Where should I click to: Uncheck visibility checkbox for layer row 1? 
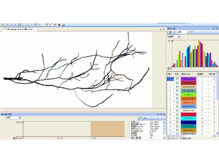177,79
